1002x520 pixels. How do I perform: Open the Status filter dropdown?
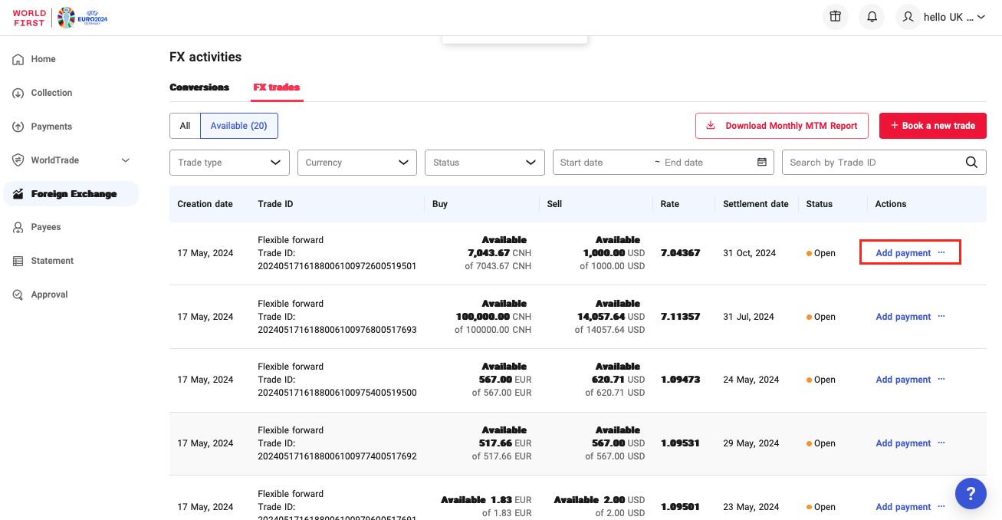coord(485,163)
